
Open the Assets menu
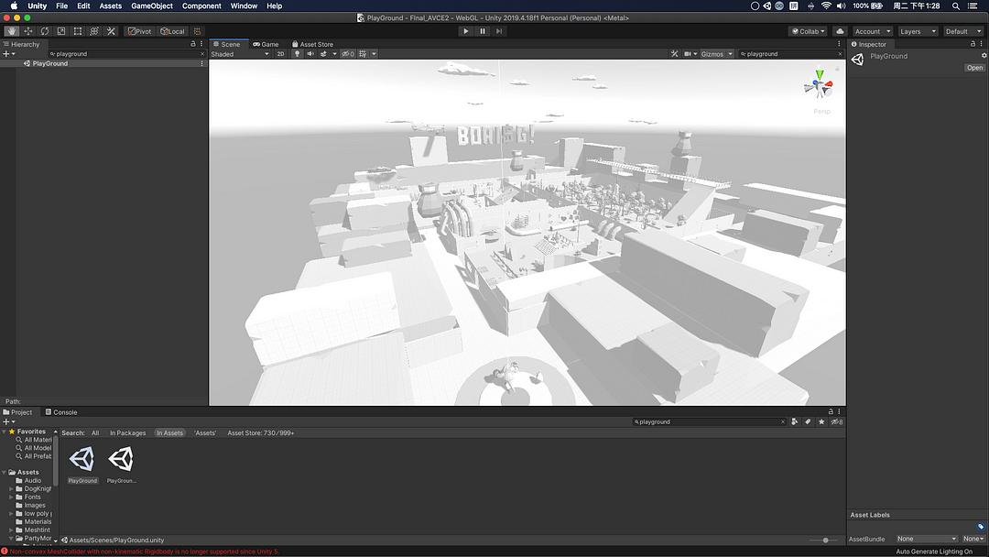pos(111,5)
